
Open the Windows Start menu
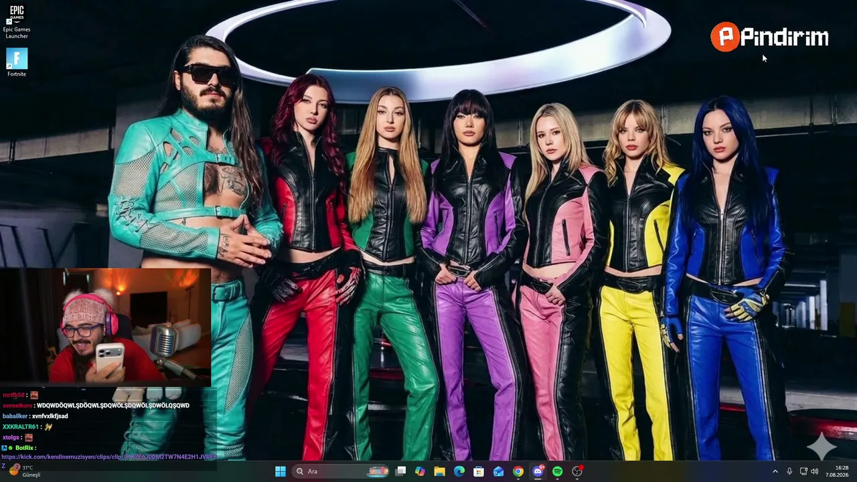click(x=281, y=471)
